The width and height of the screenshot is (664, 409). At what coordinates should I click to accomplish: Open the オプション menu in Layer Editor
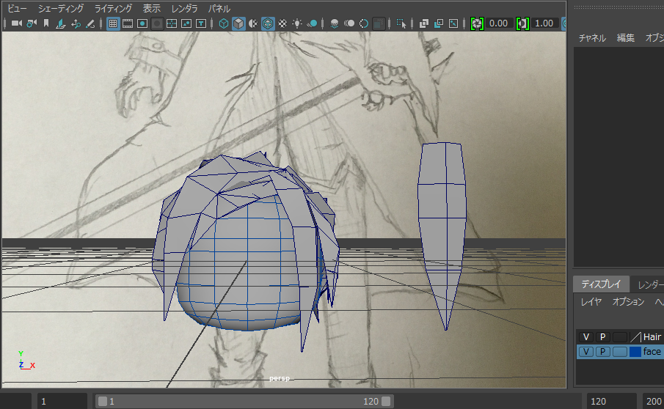tap(629, 301)
